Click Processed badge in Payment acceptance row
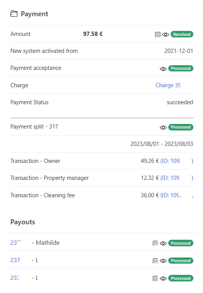 [x=181, y=68]
